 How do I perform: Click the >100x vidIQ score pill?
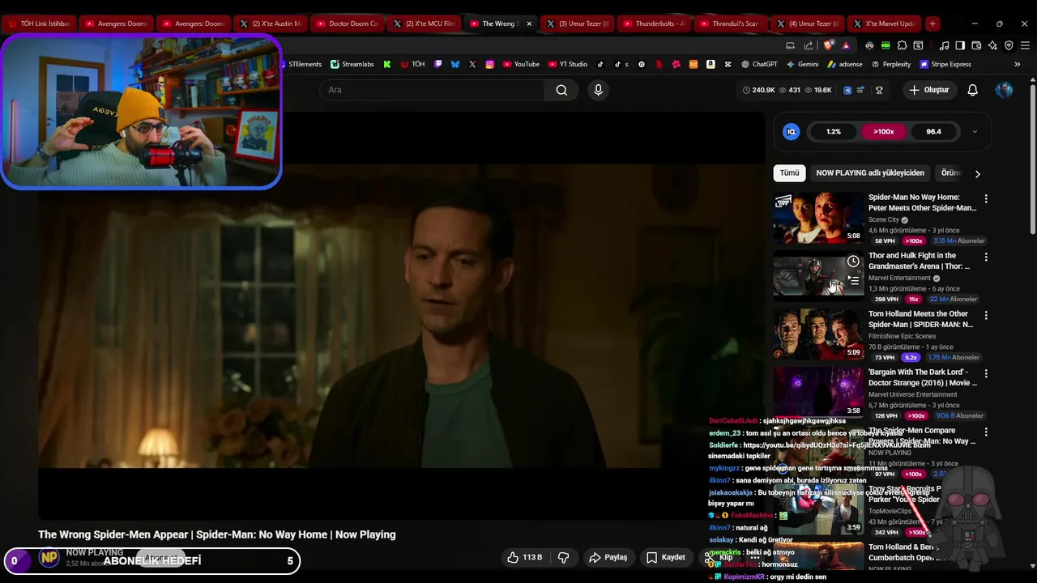(x=883, y=131)
